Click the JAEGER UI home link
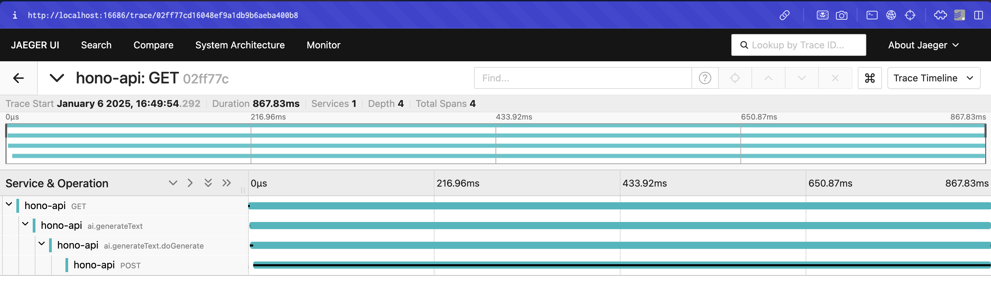 click(35, 45)
